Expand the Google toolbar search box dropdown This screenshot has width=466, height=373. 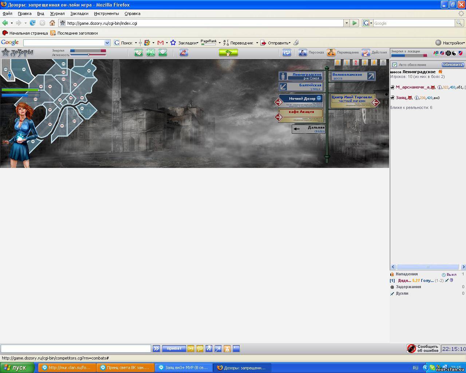pos(107,43)
